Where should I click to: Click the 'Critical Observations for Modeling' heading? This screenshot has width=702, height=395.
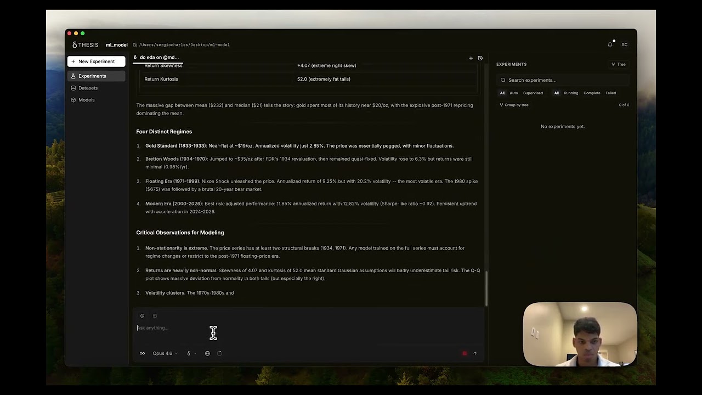(x=180, y=233)
